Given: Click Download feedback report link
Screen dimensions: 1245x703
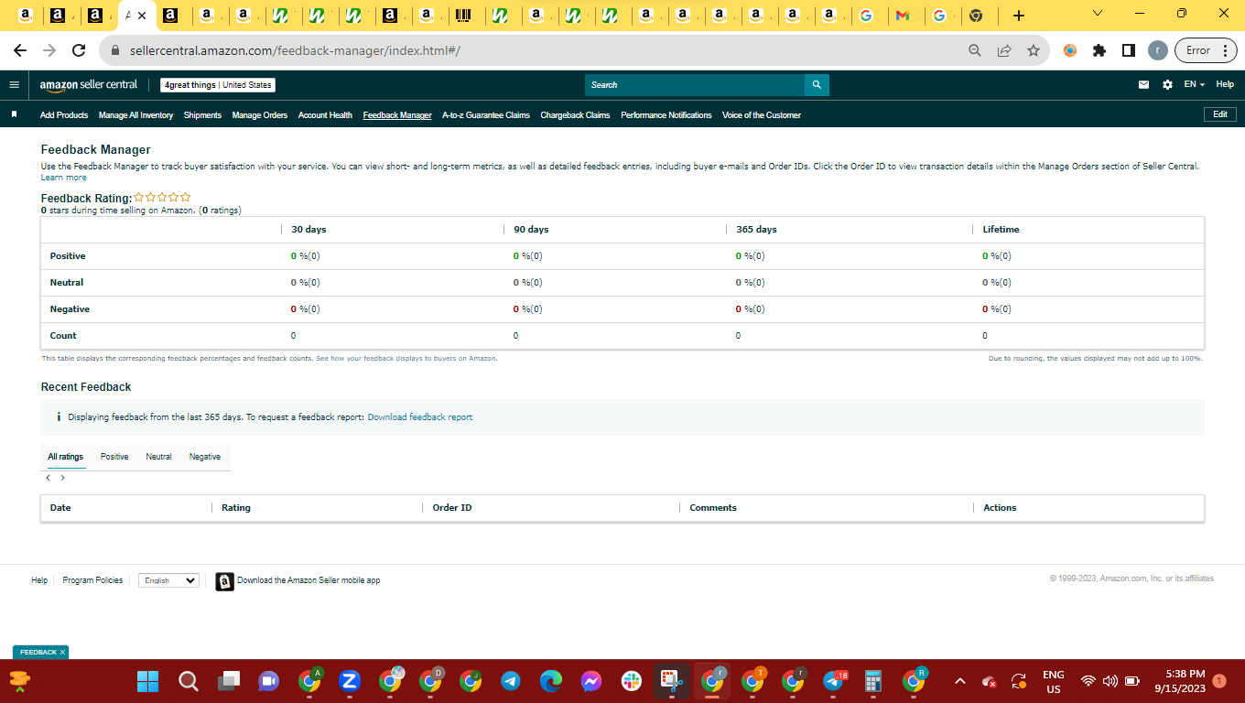Looking at the screenshot, I should pos(420,416).
